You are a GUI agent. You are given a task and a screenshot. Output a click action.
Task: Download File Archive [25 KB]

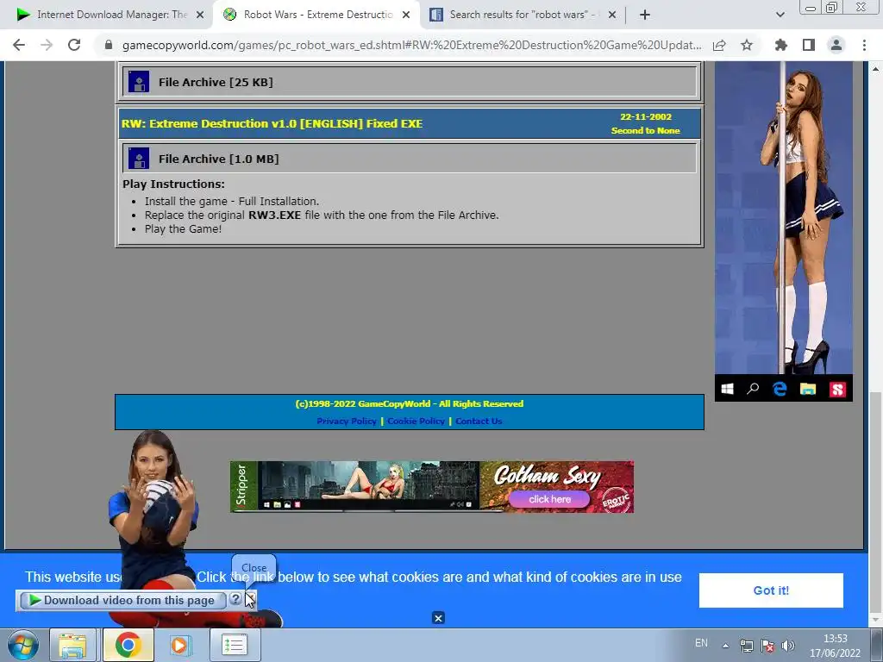tap(216, 82)
